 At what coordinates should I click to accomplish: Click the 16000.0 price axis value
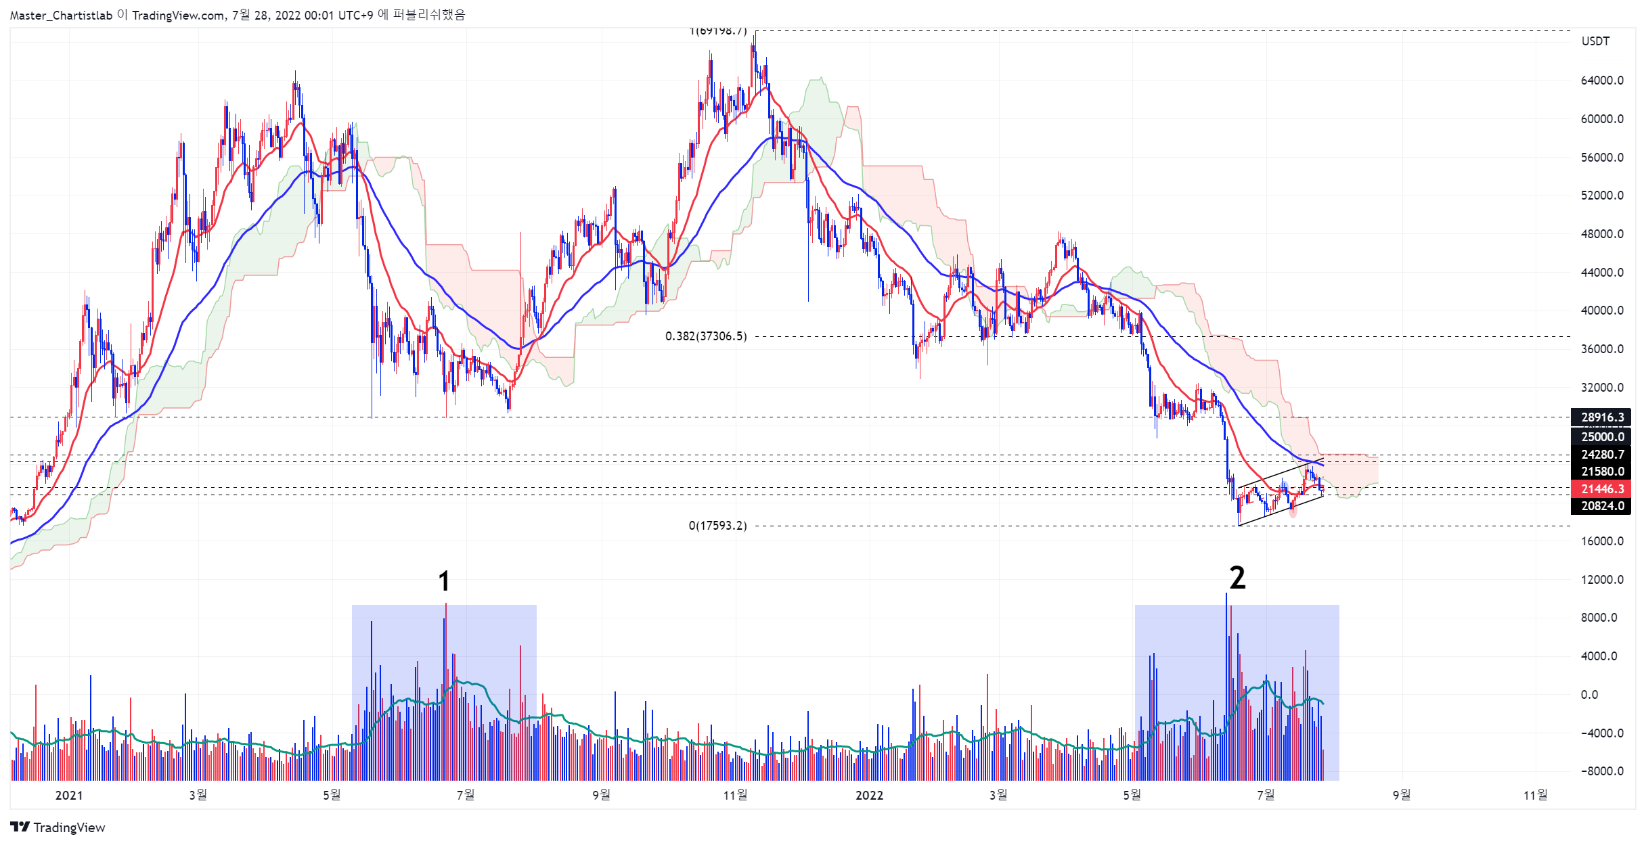click(x=1602, y=541)
